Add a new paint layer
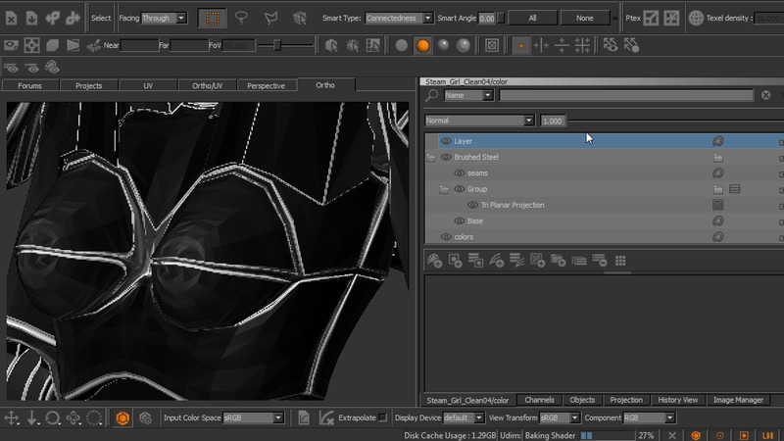The height and width of the screenshot is (441, 784). coord(434,260)
